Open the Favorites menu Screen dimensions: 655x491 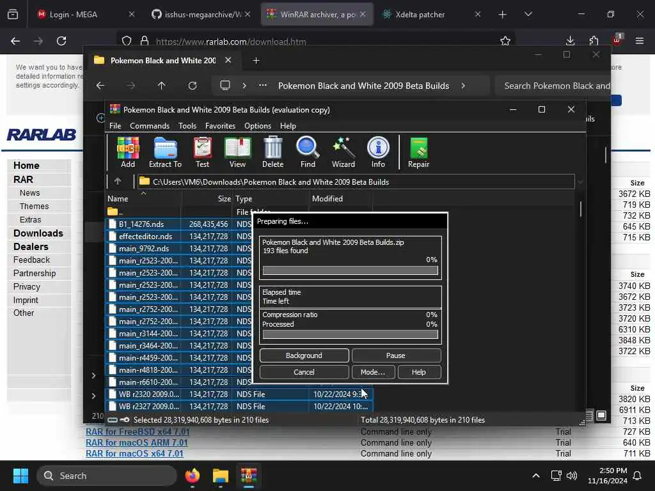pyautogui.click(x=220, y=126)
